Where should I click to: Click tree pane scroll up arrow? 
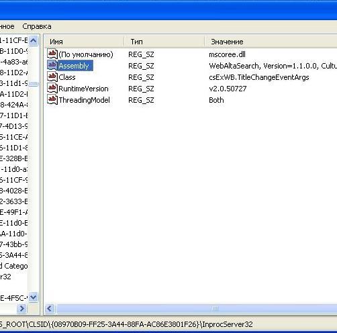[x=34, y=41]
